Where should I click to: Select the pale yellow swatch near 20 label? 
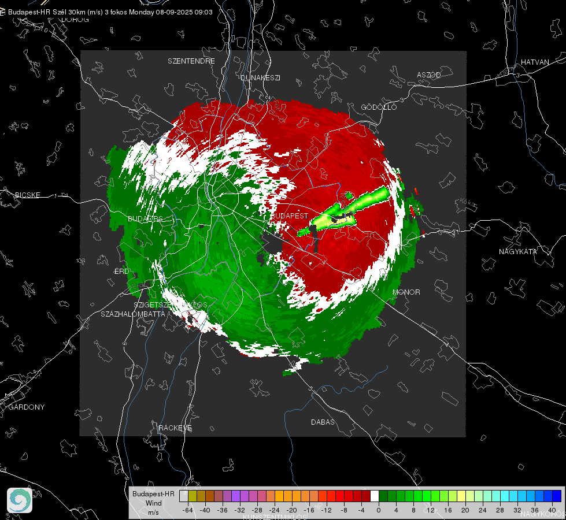click(x=461, y=496)
